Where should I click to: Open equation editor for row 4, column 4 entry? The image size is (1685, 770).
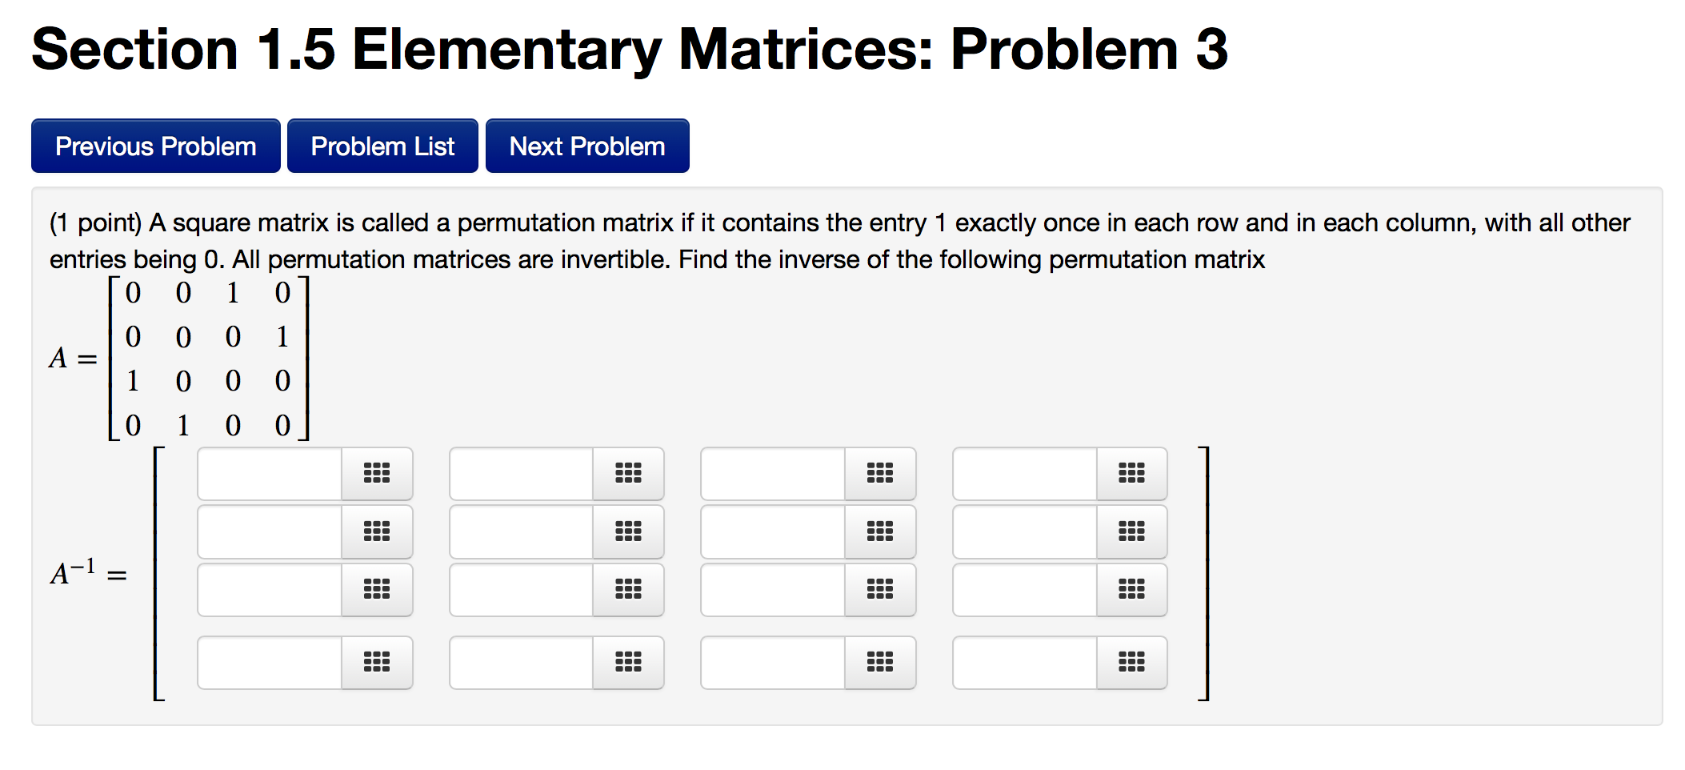pyautogui.click(x=1132, y=662)
